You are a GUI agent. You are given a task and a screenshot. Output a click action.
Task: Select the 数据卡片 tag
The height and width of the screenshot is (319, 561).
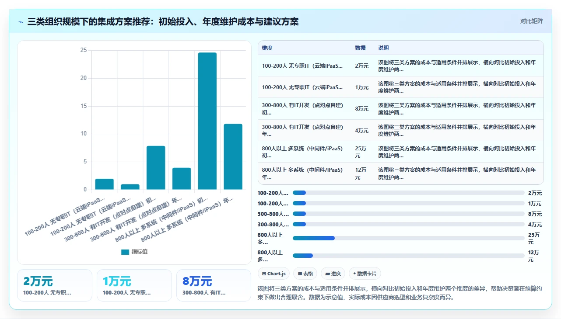(x=365, y=274)
